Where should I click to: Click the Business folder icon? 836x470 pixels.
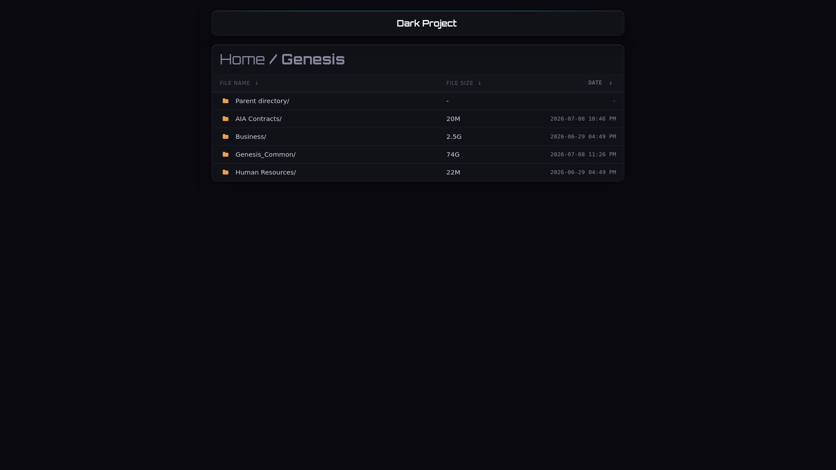click(x=226, y=137)
